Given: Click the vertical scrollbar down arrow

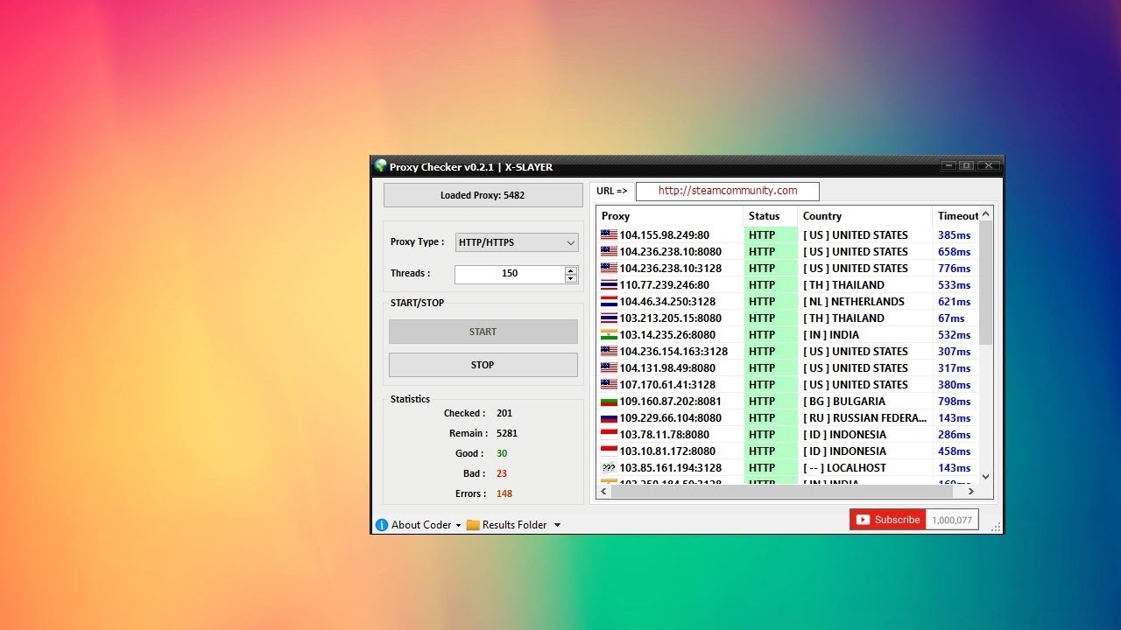Looking at the screenshot, I should [986, 477].
